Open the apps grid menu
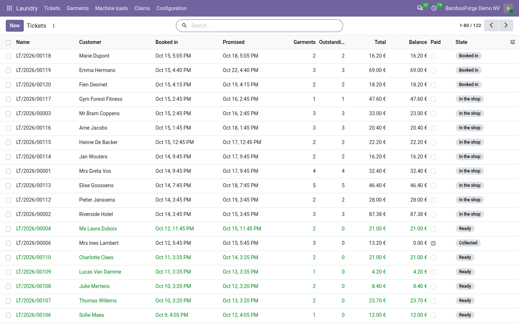 (x=10, y=8)
